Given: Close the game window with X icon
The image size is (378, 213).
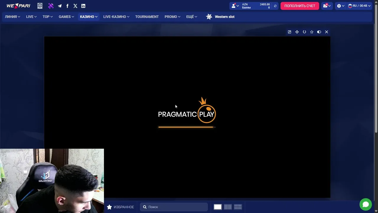Looking at the screenshot, I should click(x=326, y=32).
